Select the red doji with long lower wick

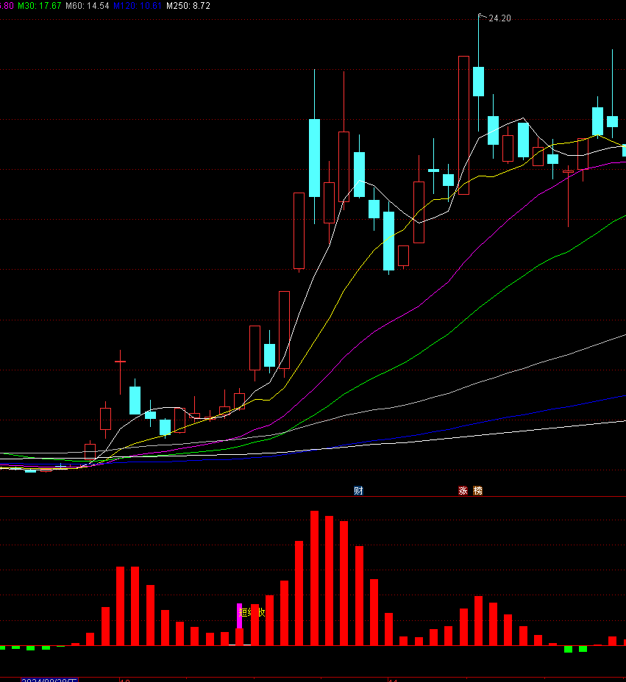click(x=568, y=171)
